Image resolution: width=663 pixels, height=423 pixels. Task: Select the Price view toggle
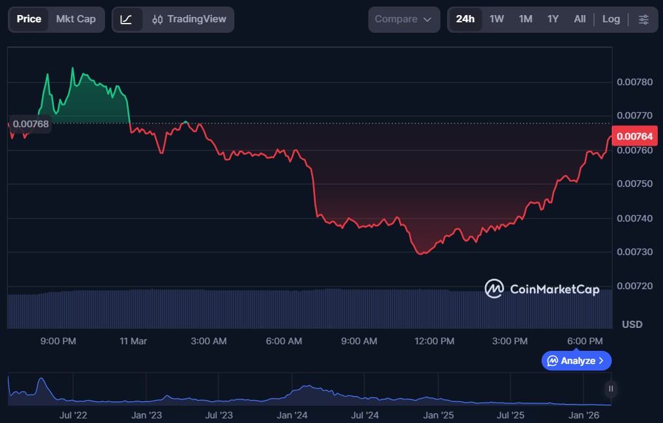pyautogui.click(x=29, y=19)
